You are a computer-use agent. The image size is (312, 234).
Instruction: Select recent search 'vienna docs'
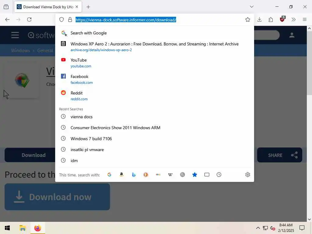(x=154, y=117)
